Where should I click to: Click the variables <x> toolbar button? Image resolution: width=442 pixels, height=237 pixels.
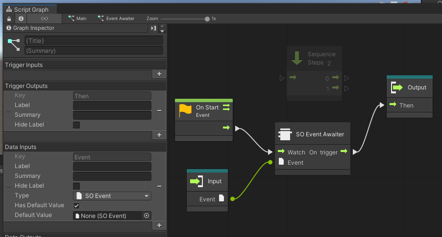coord(45,19)
